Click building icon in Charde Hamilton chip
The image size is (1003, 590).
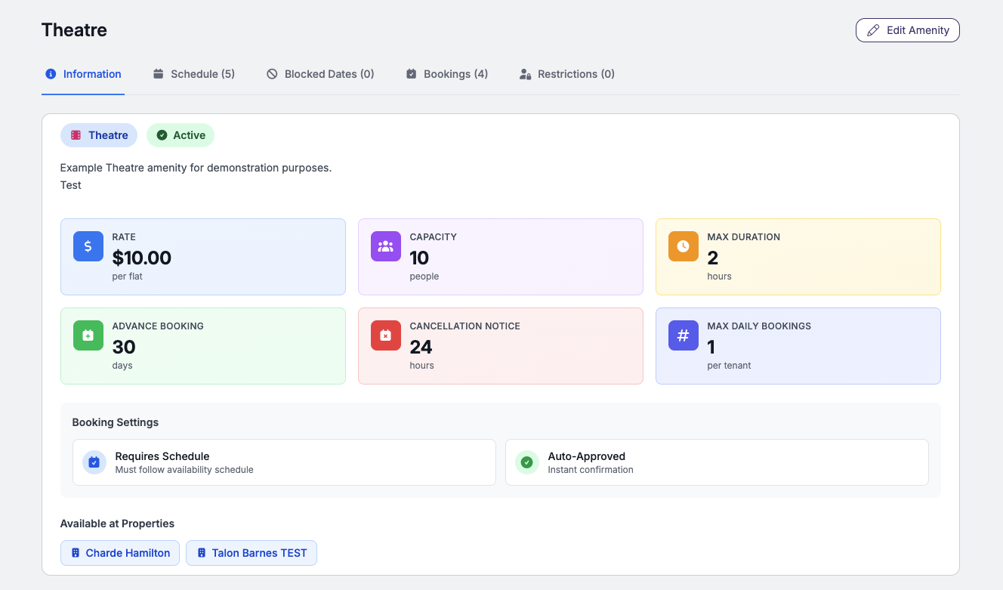click(x=76, y=553)
